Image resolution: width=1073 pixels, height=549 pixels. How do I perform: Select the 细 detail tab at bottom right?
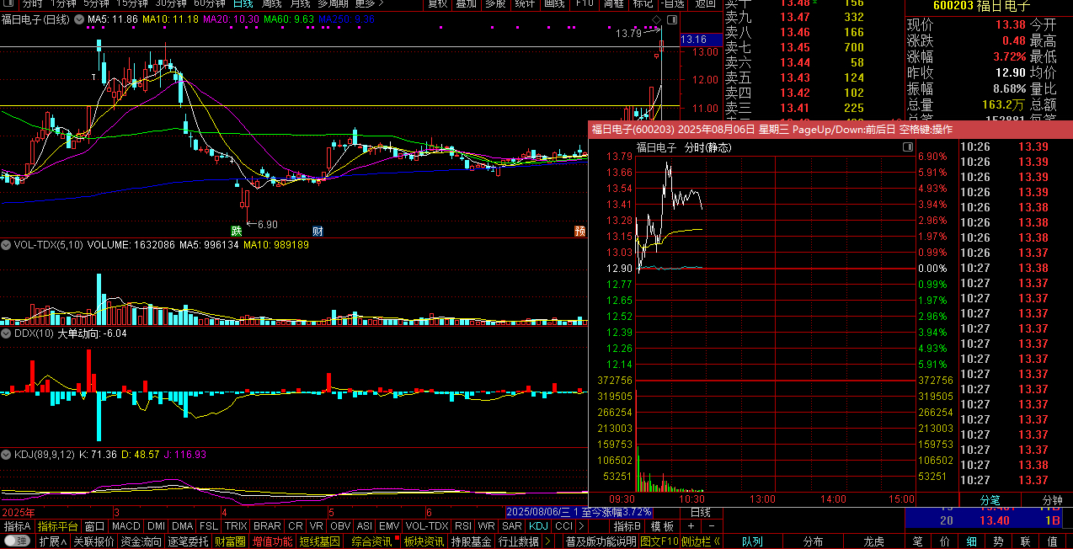coord(971,541)
